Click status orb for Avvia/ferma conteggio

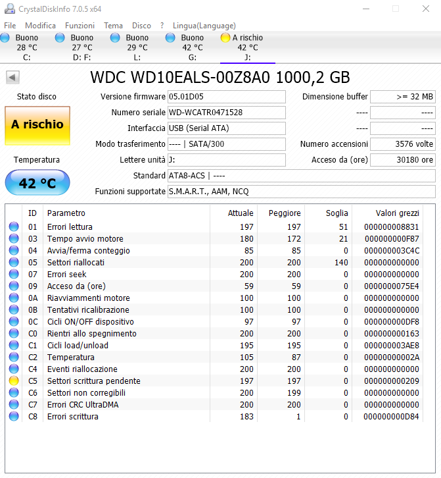[14, 250]
